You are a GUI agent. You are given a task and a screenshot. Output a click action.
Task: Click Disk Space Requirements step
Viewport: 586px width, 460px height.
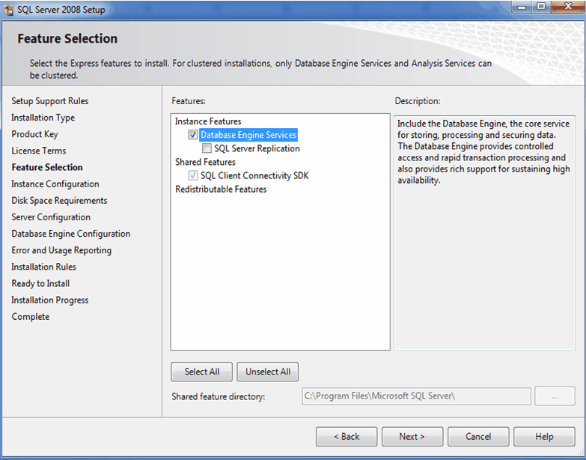[x=59, y=201]
